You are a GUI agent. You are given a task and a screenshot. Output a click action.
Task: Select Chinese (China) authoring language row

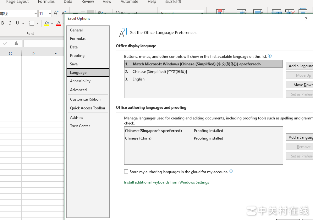(x=138, y=138)
